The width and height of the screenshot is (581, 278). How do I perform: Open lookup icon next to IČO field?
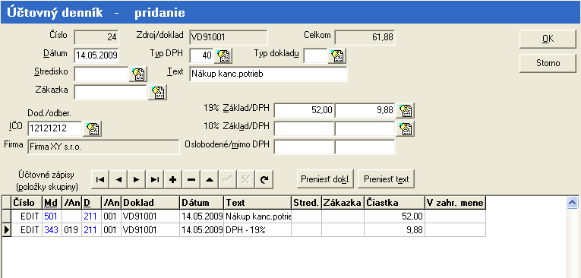pyautogui.click(x=92, y=128)
